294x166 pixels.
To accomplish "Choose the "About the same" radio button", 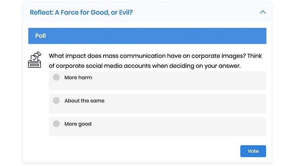I will coord(56,100).
